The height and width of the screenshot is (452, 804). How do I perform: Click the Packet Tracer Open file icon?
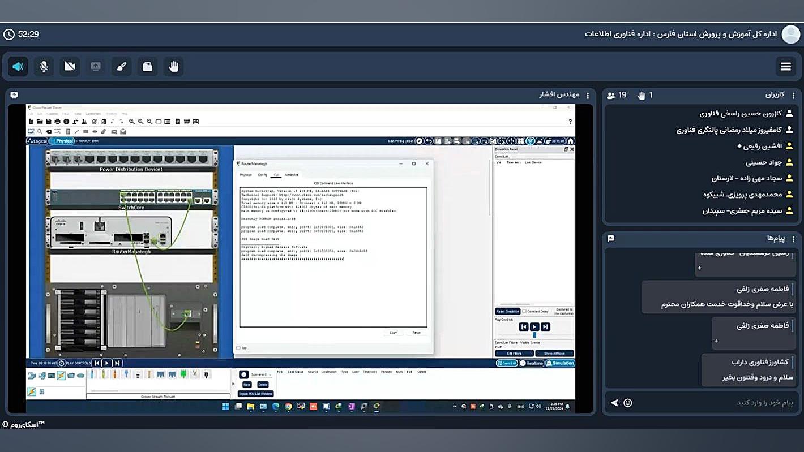coord(40,122)
